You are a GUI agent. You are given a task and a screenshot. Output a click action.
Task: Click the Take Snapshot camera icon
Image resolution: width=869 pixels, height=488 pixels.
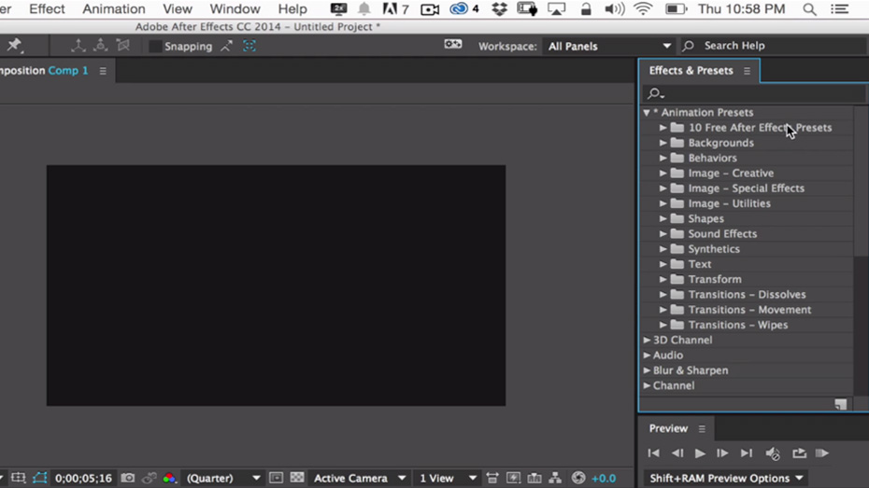tap(127, 478)
